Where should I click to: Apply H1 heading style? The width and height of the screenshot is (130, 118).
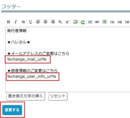pyautogui.click(x=112, y=22)
